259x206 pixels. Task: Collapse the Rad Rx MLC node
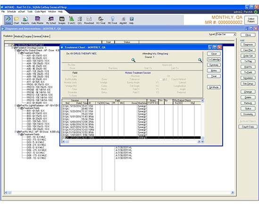(16, 132)
